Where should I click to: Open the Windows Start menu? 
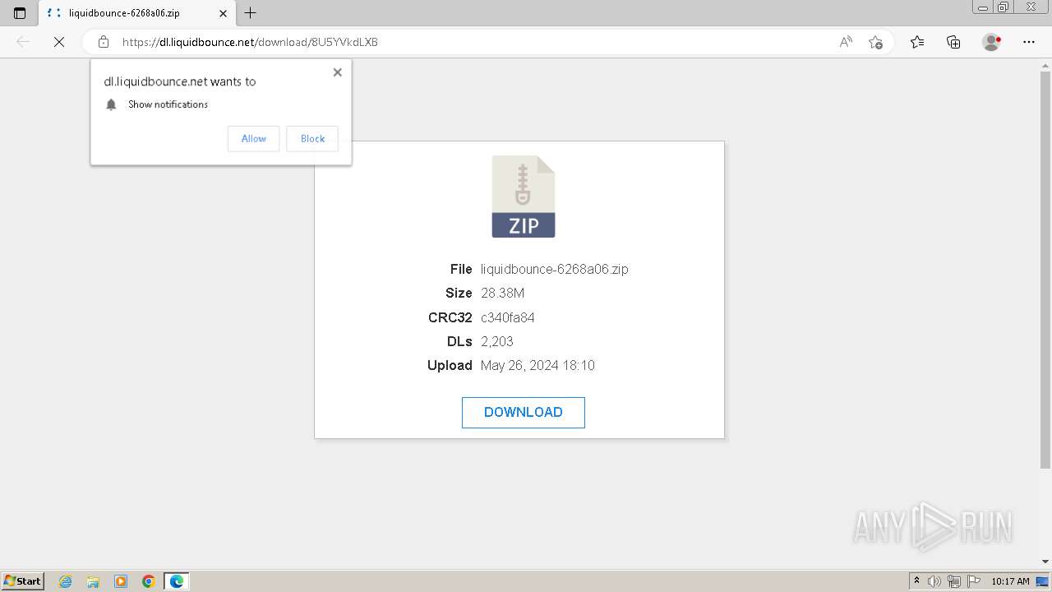[x=22, y=581]
